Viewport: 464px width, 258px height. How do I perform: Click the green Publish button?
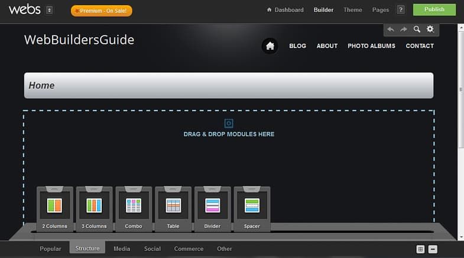[434, 9]
